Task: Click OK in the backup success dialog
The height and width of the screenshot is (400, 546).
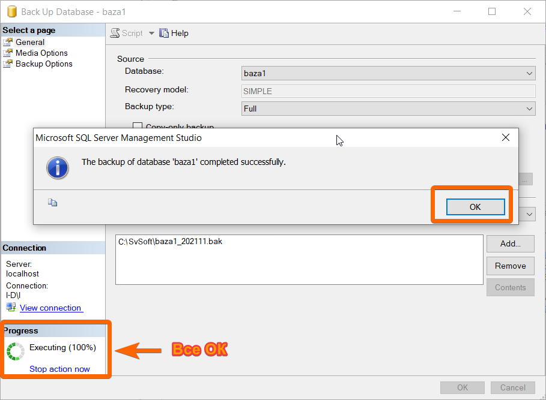Action: [475, 207]
